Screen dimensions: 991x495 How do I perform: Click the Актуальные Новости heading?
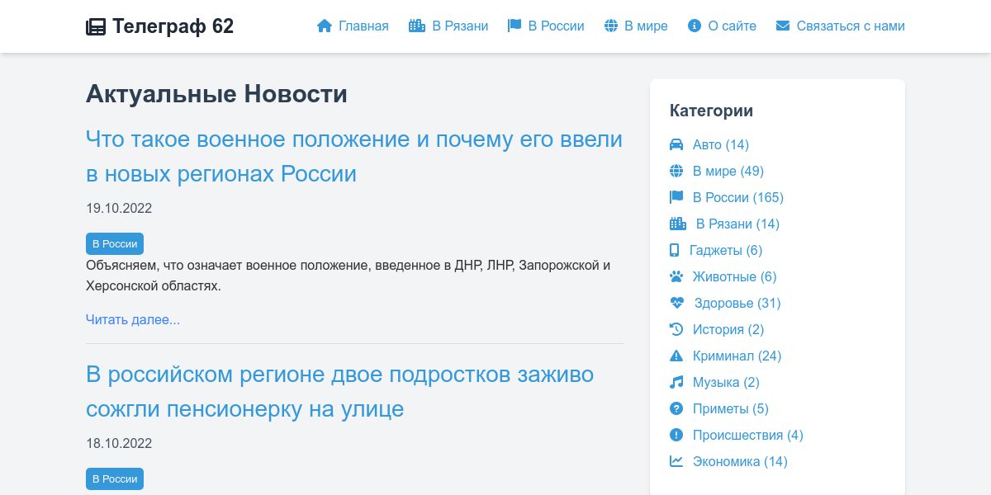coord(216,94)
